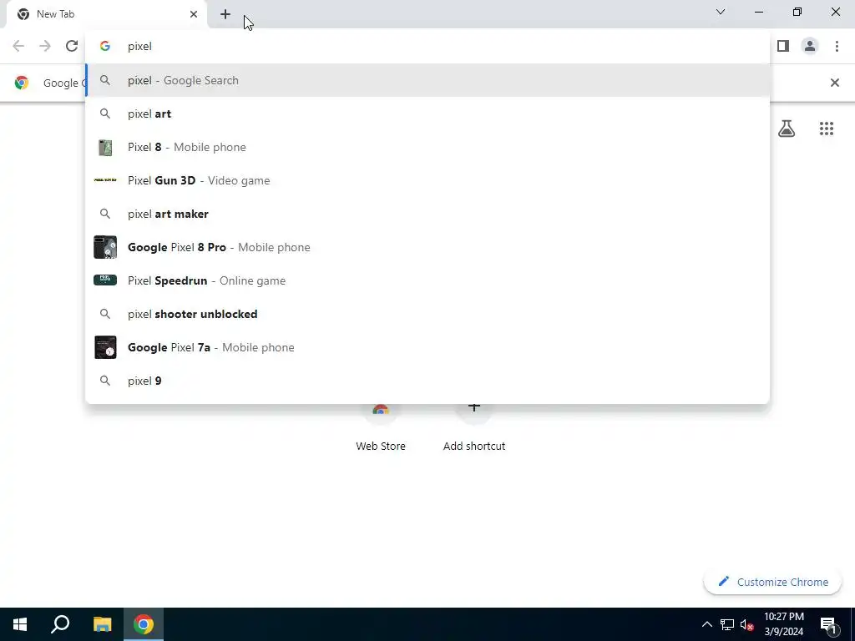This screenshot has height=641, width=855.
Task: Click search icon beside 'pixel 9'
Action: (105, 381)
